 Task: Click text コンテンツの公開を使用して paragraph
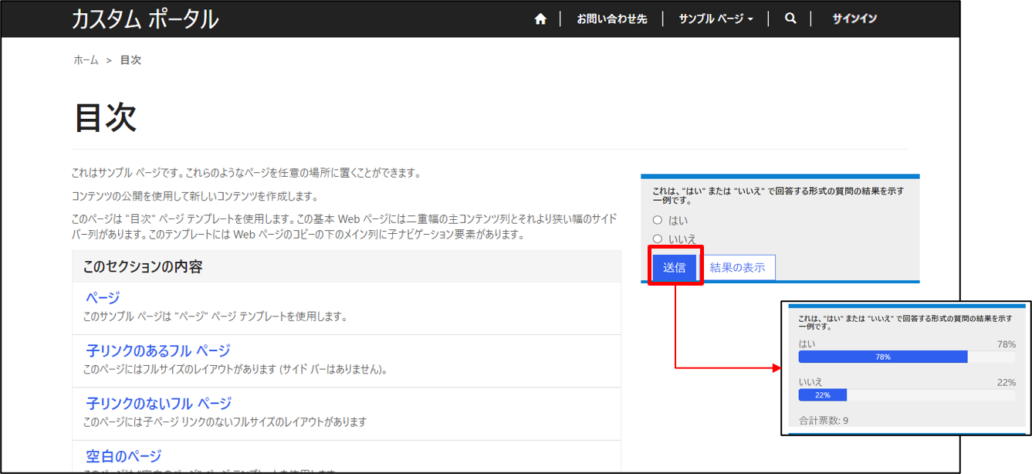coord(195,196)
